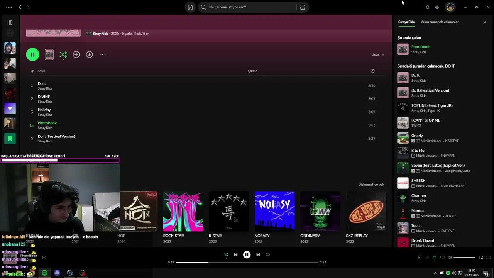Show hidden system tray icons
The height and width of the screenshot is (278, 494).
(x=436, y=273)
